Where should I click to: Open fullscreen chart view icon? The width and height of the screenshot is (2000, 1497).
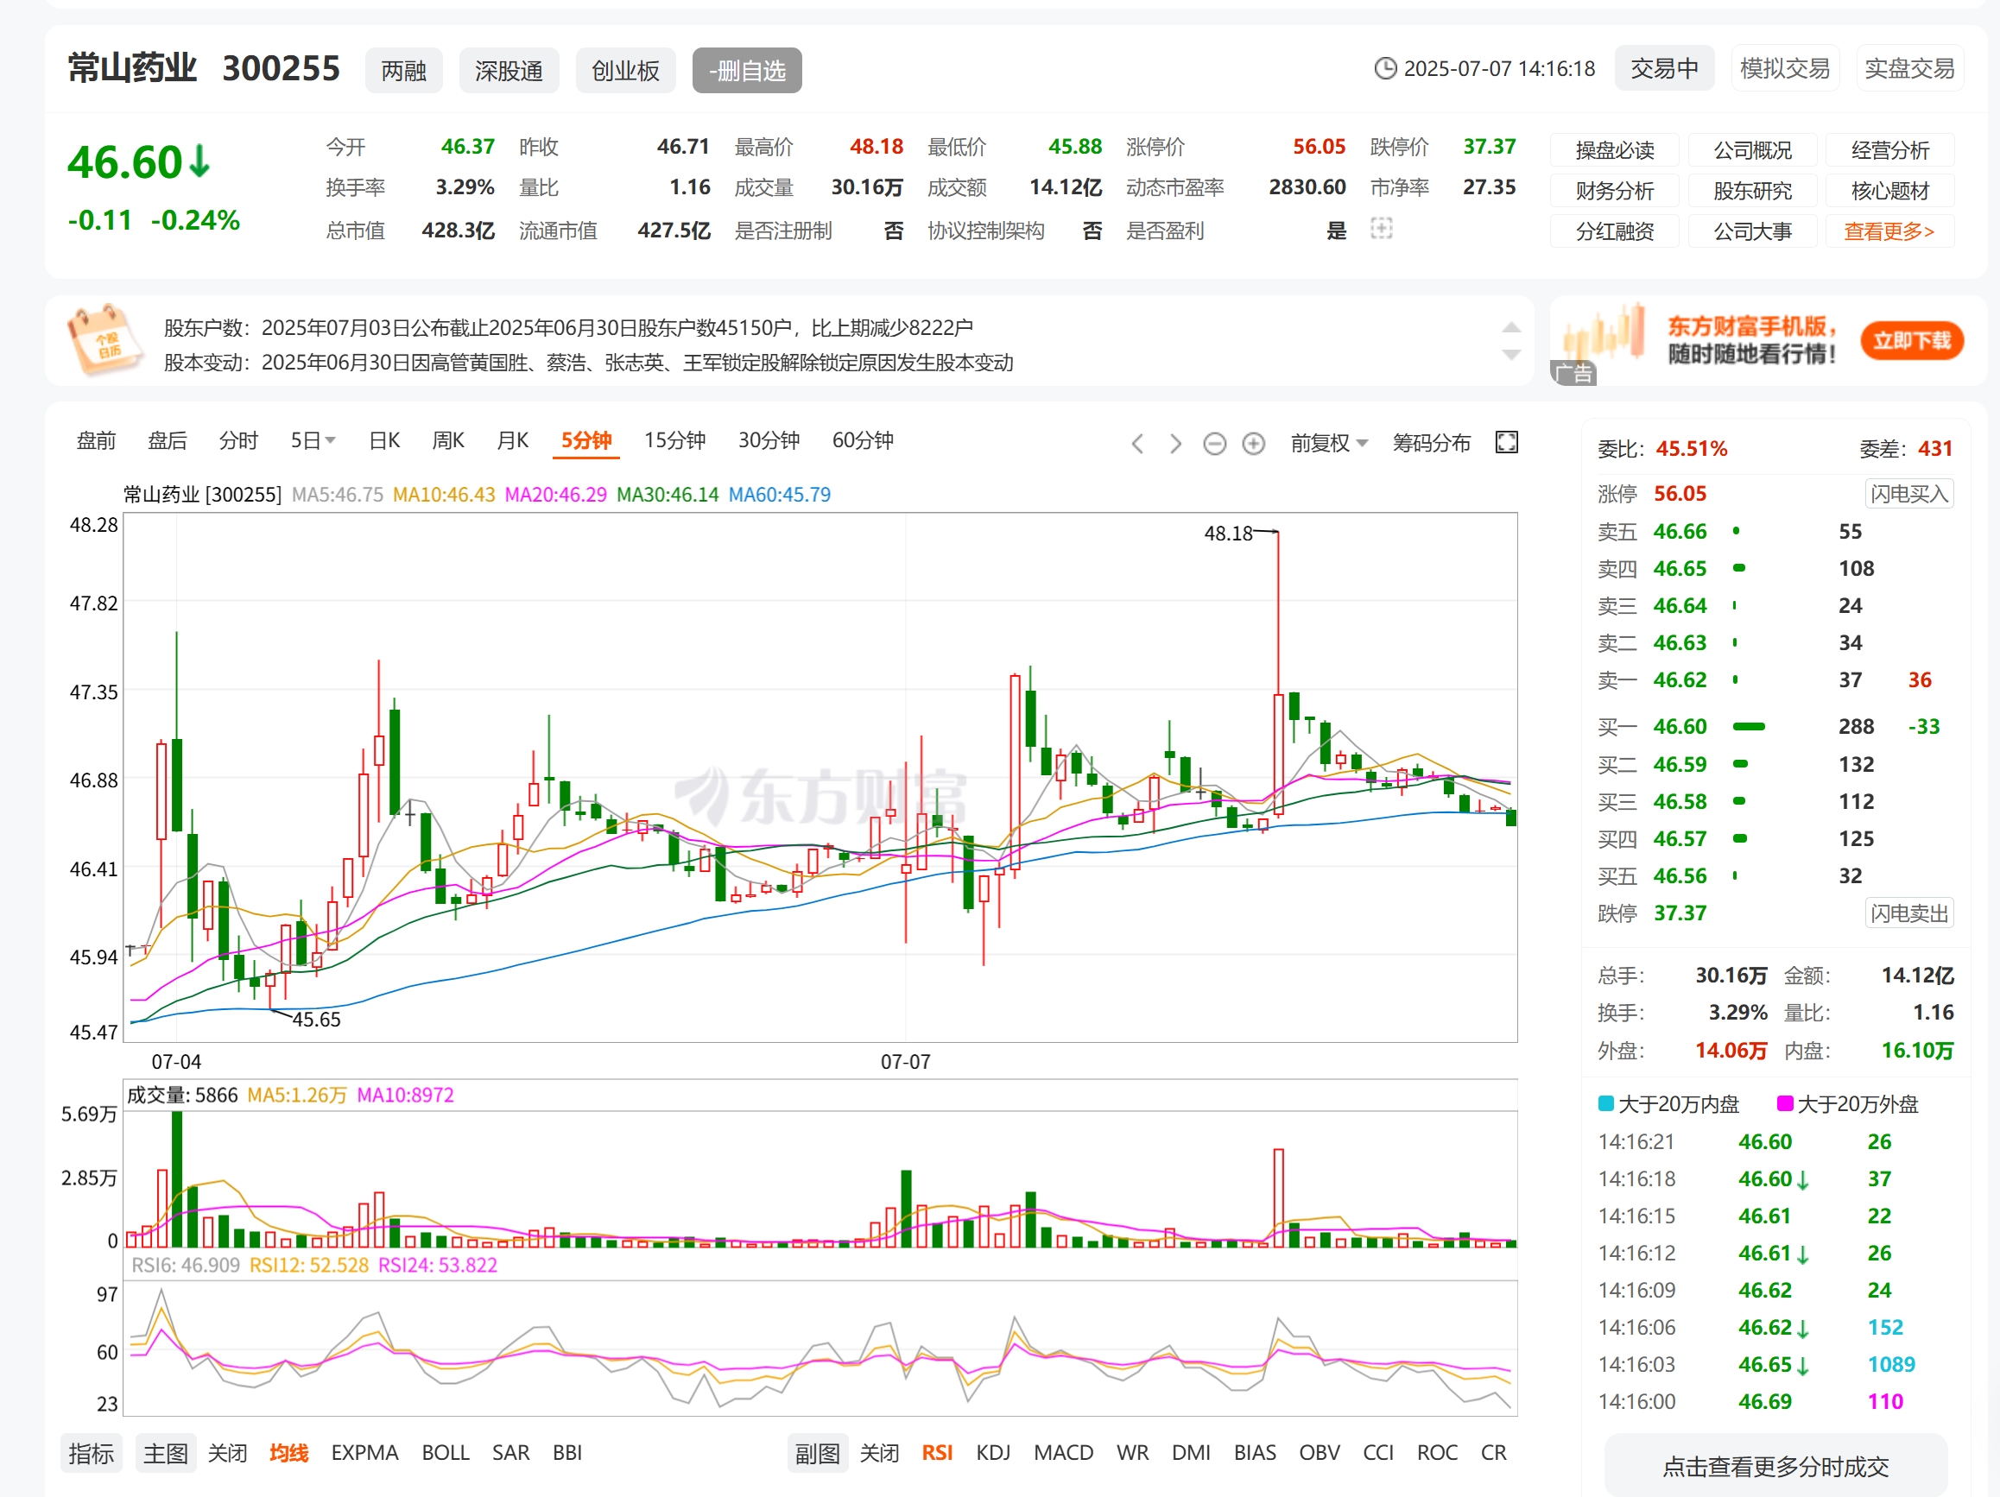[x=1506, y=442]
